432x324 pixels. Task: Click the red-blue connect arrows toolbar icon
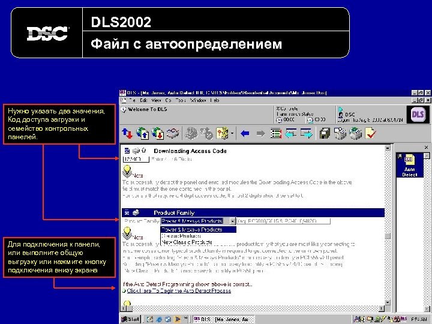point(127,134)
